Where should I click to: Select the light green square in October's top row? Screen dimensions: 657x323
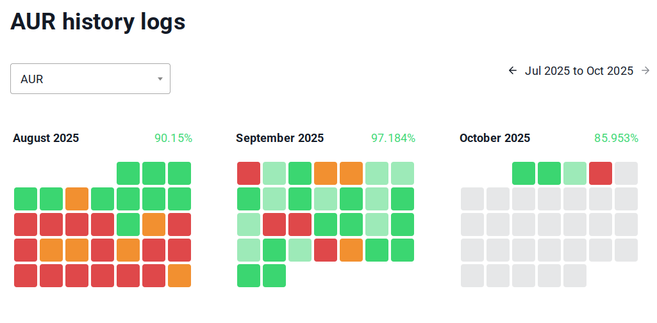[x=575, y=173]
